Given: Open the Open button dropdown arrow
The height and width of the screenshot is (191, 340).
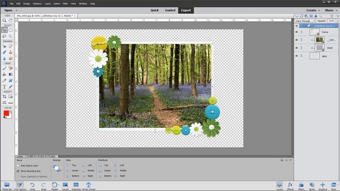Looking at the screenshot, I should [16, 11].
